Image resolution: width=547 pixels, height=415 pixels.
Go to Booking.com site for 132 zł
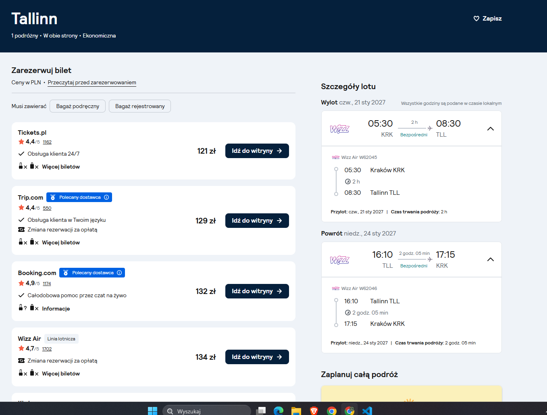[x=257, y=291]
